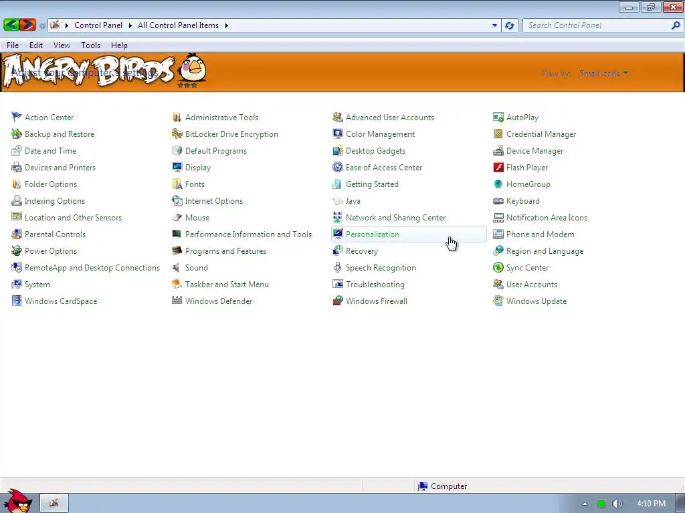The width and height of the screenshot is (685, 513).
Task: Click the Backup and Restore icon
Action: click(17, 134)
